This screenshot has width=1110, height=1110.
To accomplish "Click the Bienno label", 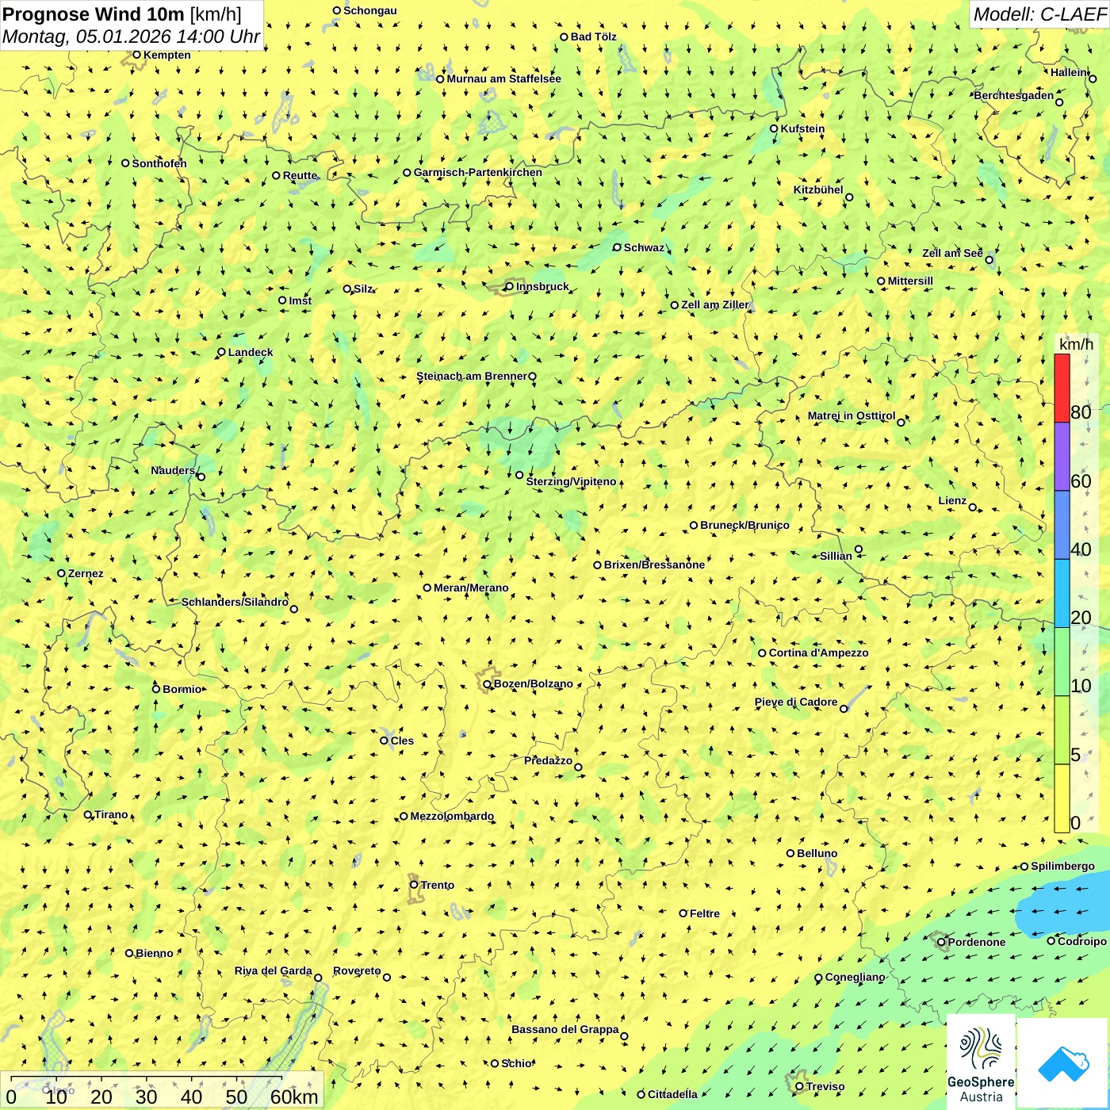I will pos(154,953).
